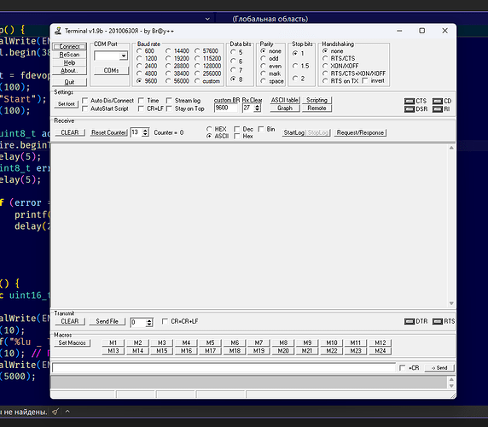The width and height of the screenshot is (488, 427).
Task: Click the transmit text input field
Action: coord(224,368)
